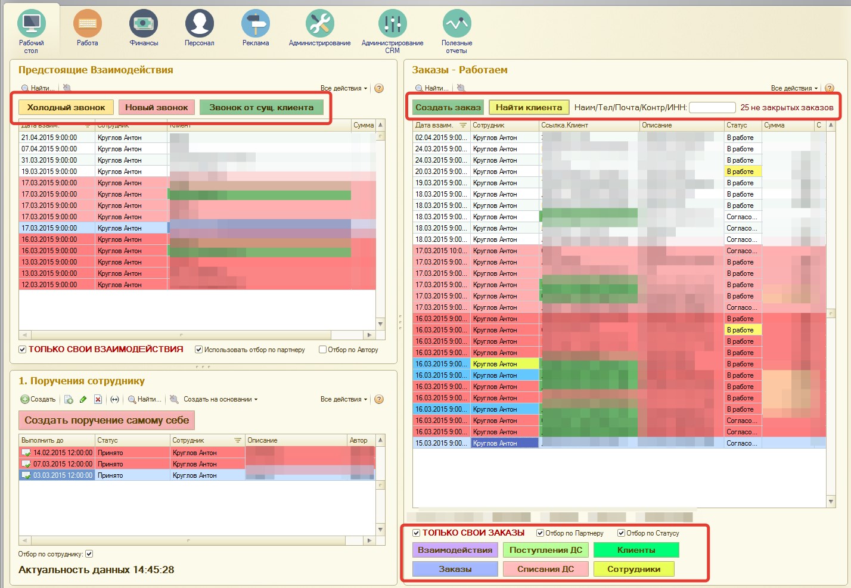
Task: Enable Отбор по Автору checkbox
Action: tap(322, 350)
